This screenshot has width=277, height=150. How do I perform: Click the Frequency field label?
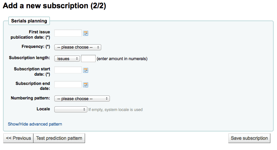pos(36,47)
